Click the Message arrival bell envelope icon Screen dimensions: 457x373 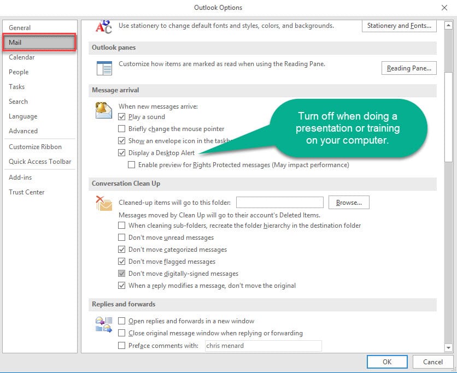(104, 109)
